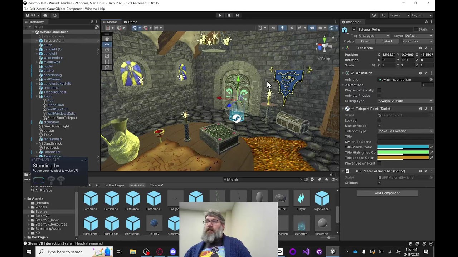Click the Animation clip object picker

pos(431,80)
